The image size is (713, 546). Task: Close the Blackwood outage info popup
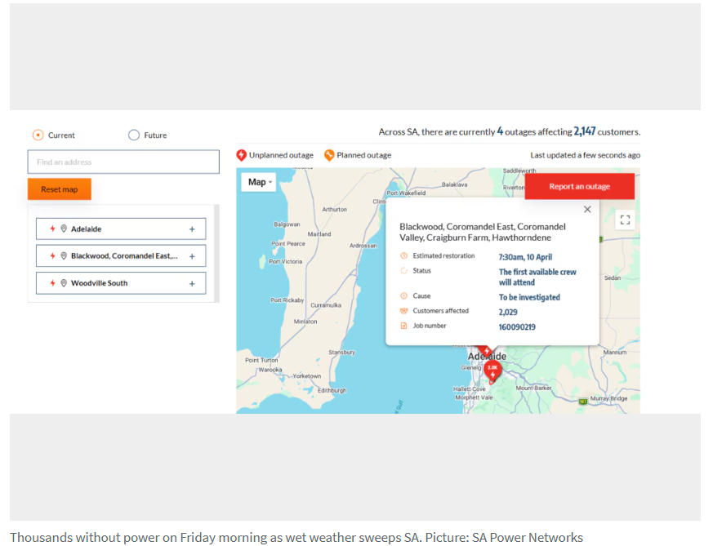coord(587,210)
